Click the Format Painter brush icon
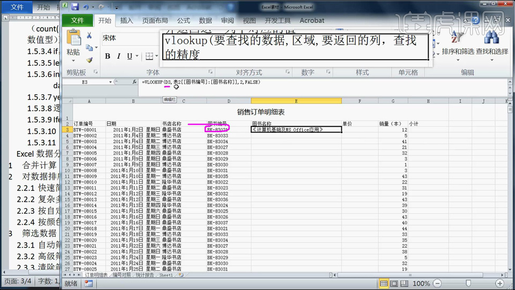 [89, 60]
